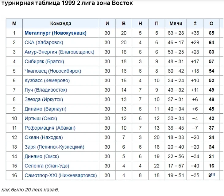Click the Кузбасс (Кемерово) link
This screenshot has height=196, width=224.
(47, 80)
